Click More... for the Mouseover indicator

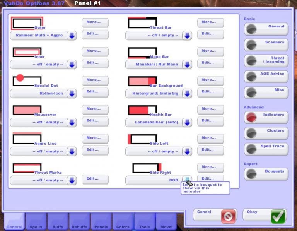pos(95,110)
